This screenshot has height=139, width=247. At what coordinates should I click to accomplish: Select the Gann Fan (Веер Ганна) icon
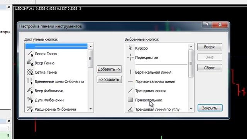click(x=30, y=63)
